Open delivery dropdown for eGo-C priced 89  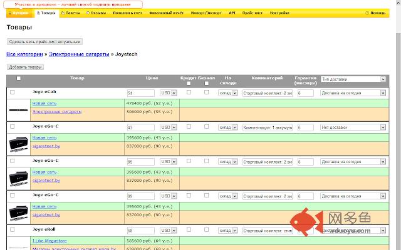coord(353,196)
